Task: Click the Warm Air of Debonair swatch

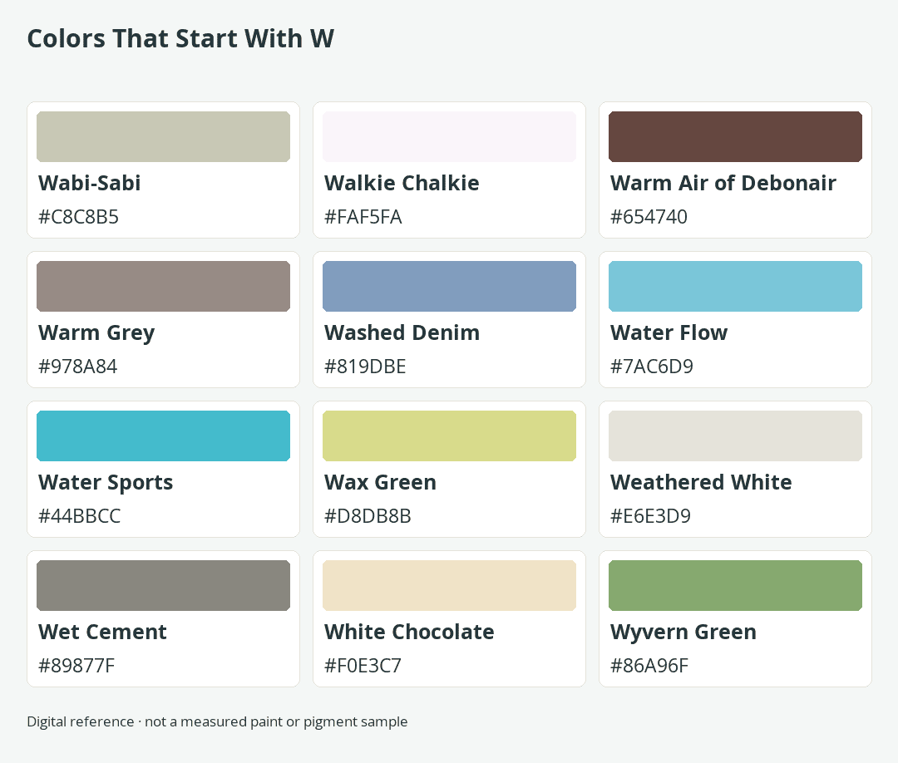Action: coord(735,137)
